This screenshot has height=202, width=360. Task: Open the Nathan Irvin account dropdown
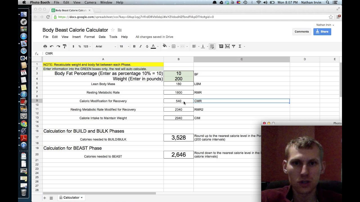point(325,25)
